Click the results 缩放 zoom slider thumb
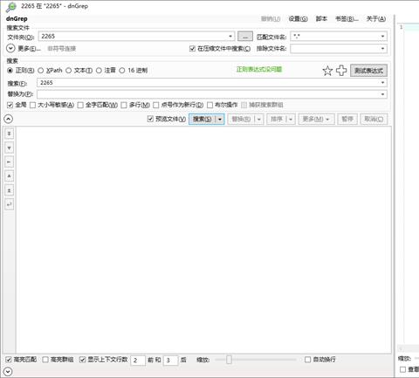 click(229, 360)
